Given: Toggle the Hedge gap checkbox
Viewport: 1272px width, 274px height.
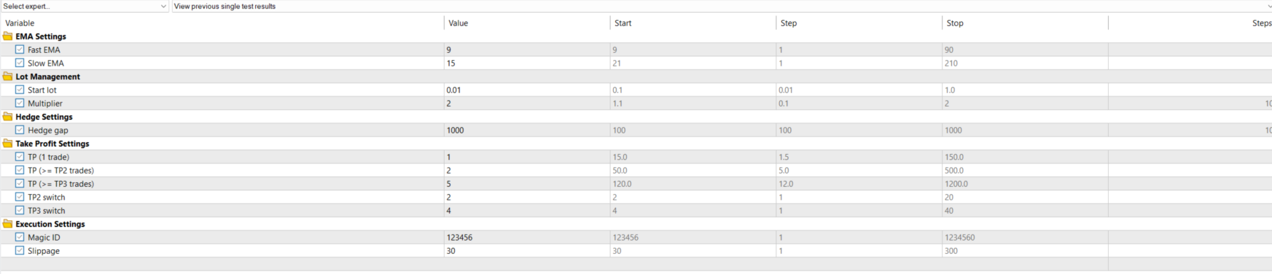Looking at the screenshot, I should point(19,130).
